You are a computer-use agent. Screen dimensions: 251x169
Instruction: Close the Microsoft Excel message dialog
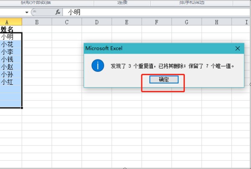pos(238,48)
